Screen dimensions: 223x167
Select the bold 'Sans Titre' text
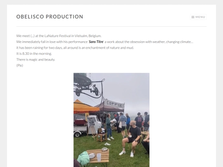pos(96,42)
